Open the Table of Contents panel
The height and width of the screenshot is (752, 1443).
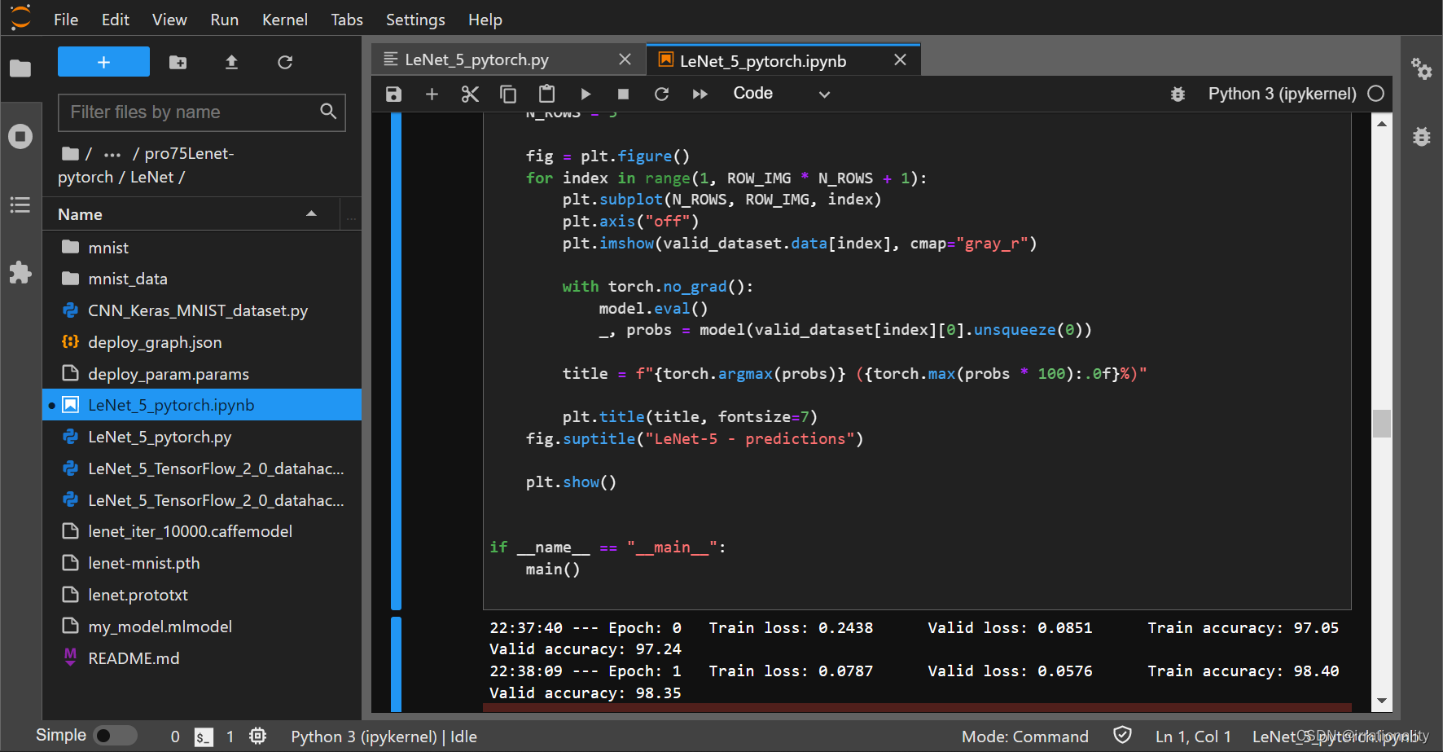click(20, 204)
